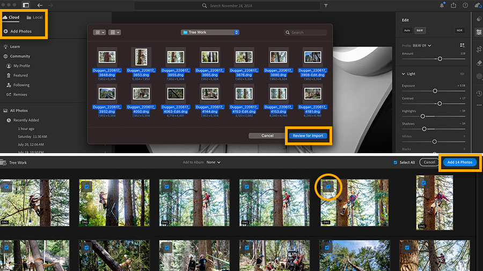Screen dimensions: 483x271
Task: Click the Featured badge icon
Action: click(x=9, y=76)
